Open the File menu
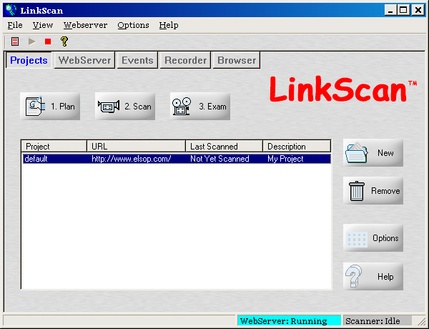This screenshot has width=429, height=329. click(x=15, y=25)
